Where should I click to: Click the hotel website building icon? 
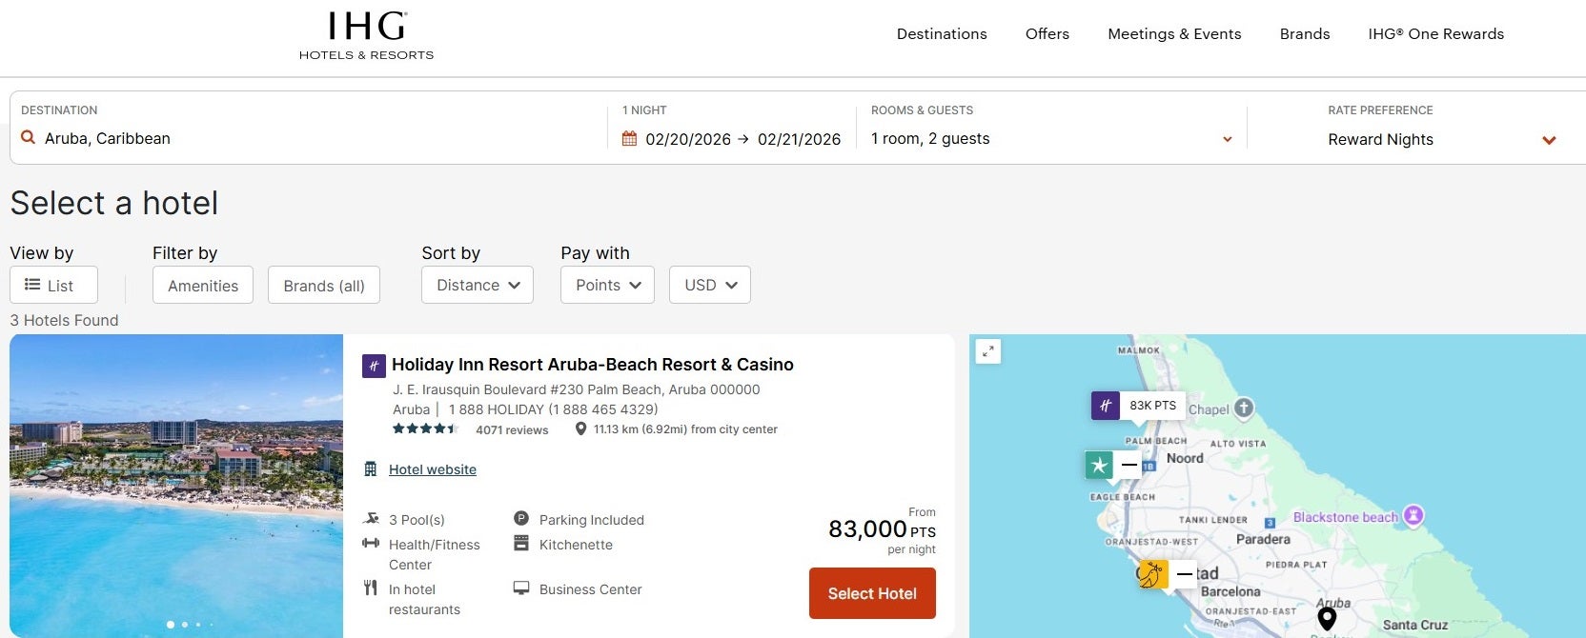tap(371, 469)
